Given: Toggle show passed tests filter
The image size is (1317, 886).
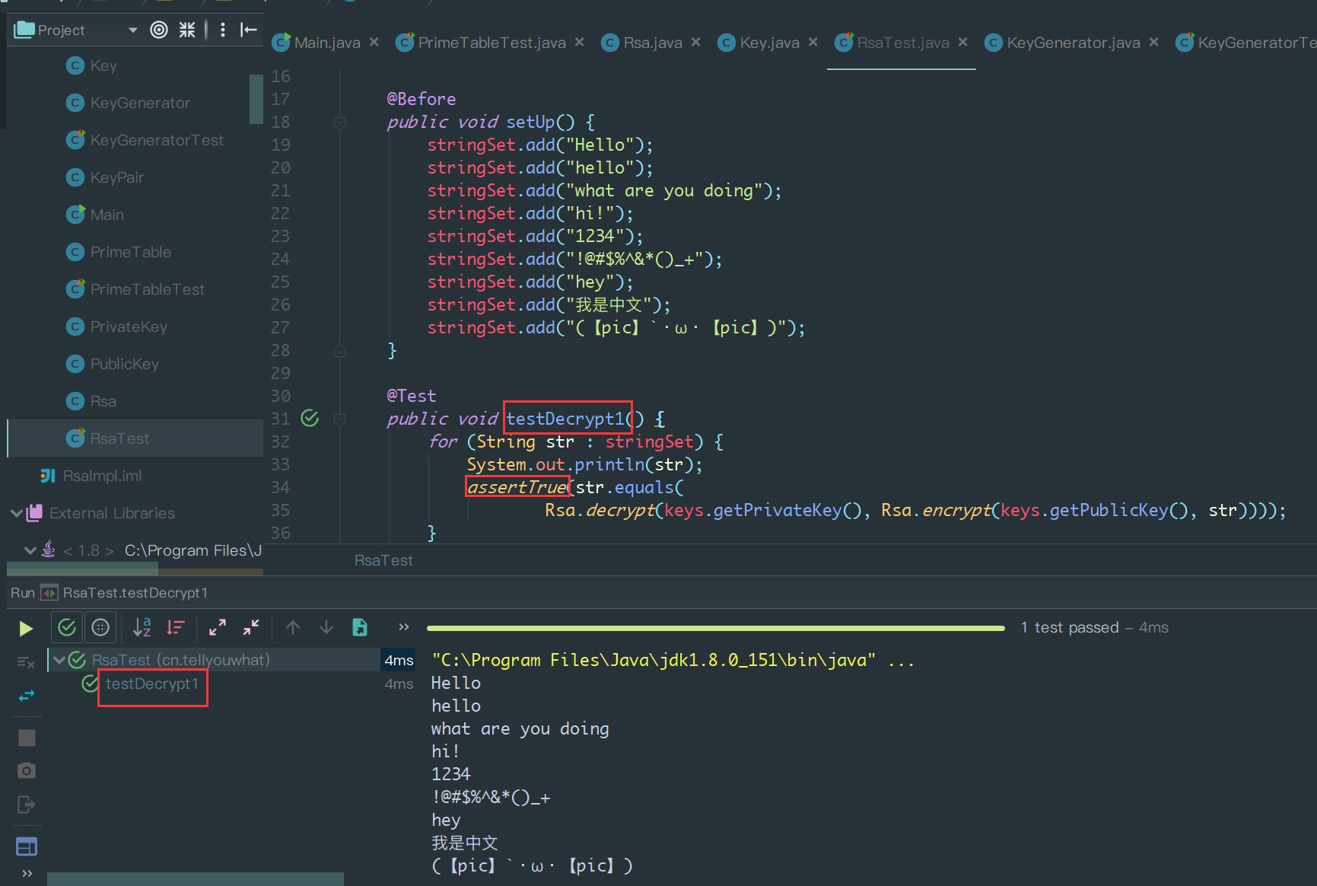Looking at the screenshot, I should pyautogui.click(x=67, y=627).
